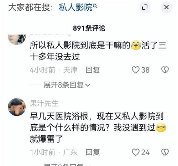Open 果汁先生 username profile
This screenshot has height=166, width=178.
coord(44,103)
